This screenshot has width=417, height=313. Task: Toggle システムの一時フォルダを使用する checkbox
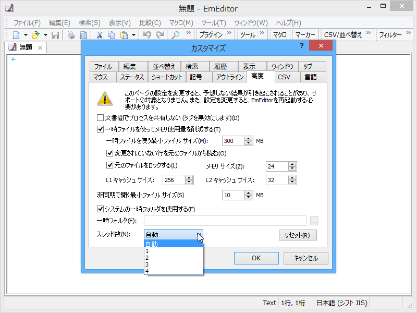[100, 209]
